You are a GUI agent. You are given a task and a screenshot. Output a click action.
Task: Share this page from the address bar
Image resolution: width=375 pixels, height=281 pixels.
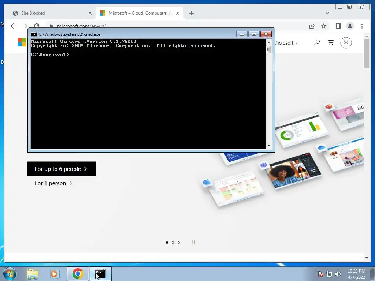(312, 26)
